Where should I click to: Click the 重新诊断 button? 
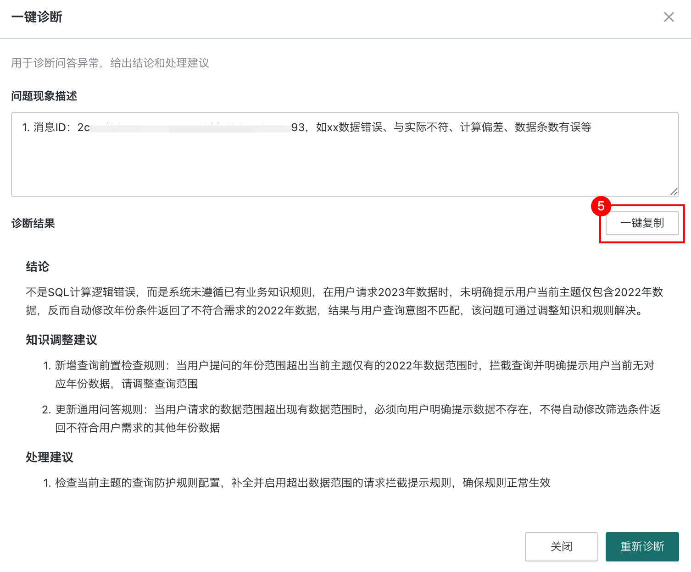click(642, 546)
